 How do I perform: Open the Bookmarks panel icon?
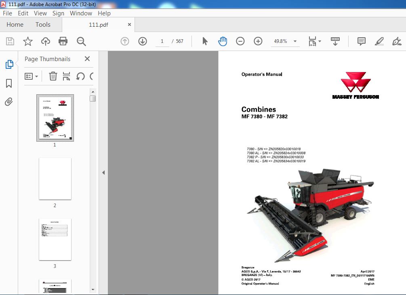9,83
